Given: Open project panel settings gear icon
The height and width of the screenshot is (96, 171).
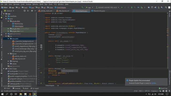Looking at the screenshot, I should [32, 11].
